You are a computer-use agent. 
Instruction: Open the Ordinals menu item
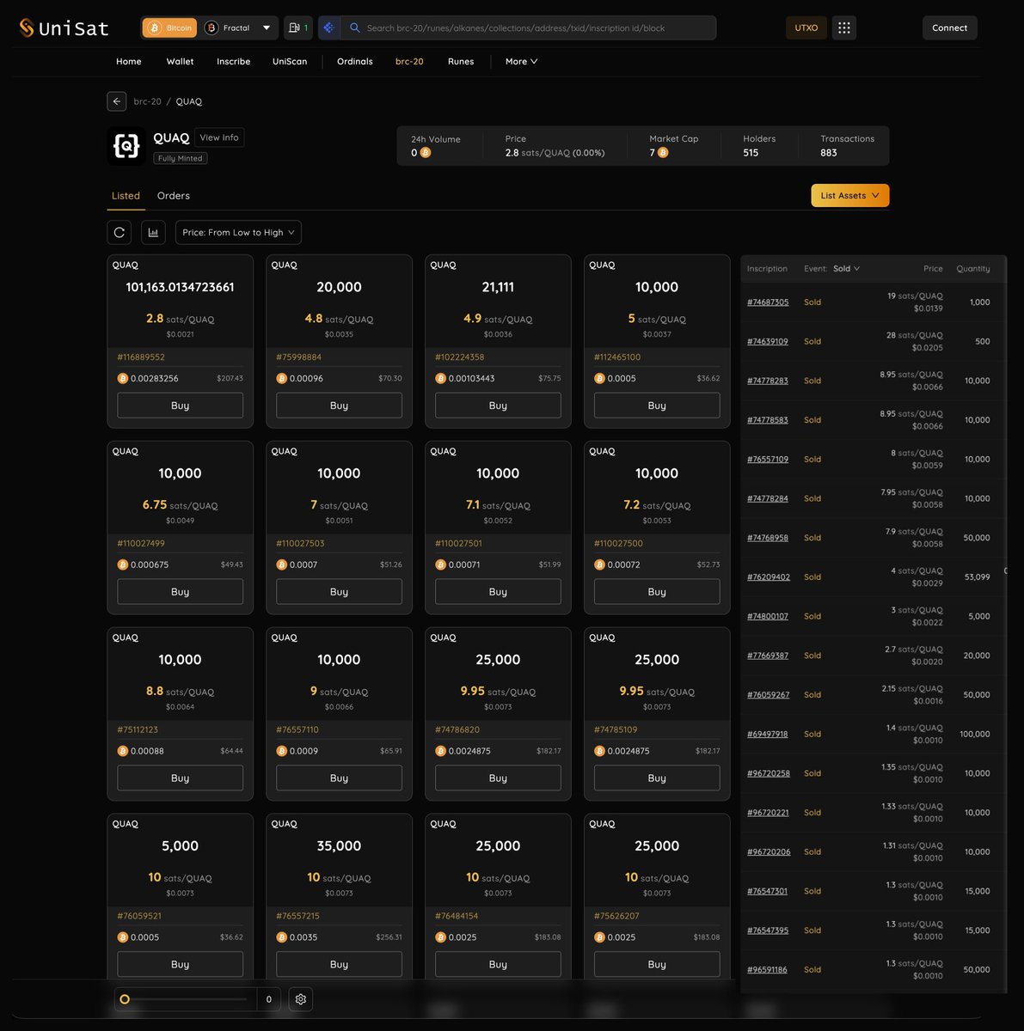(x=355, y=62)
